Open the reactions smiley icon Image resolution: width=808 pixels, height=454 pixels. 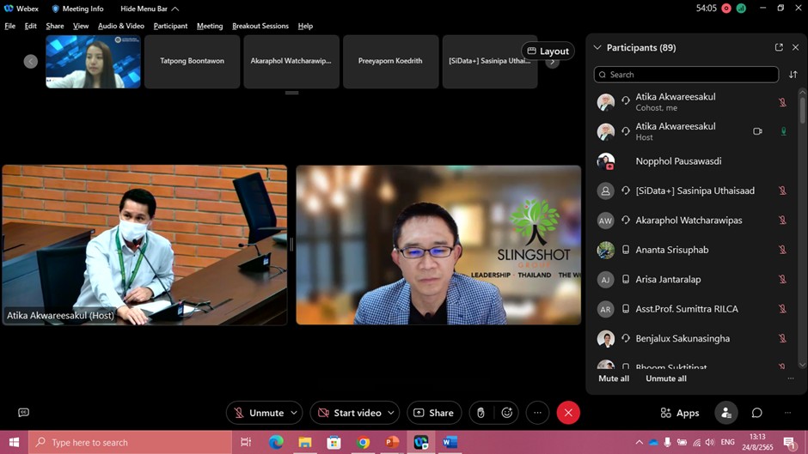507,413
